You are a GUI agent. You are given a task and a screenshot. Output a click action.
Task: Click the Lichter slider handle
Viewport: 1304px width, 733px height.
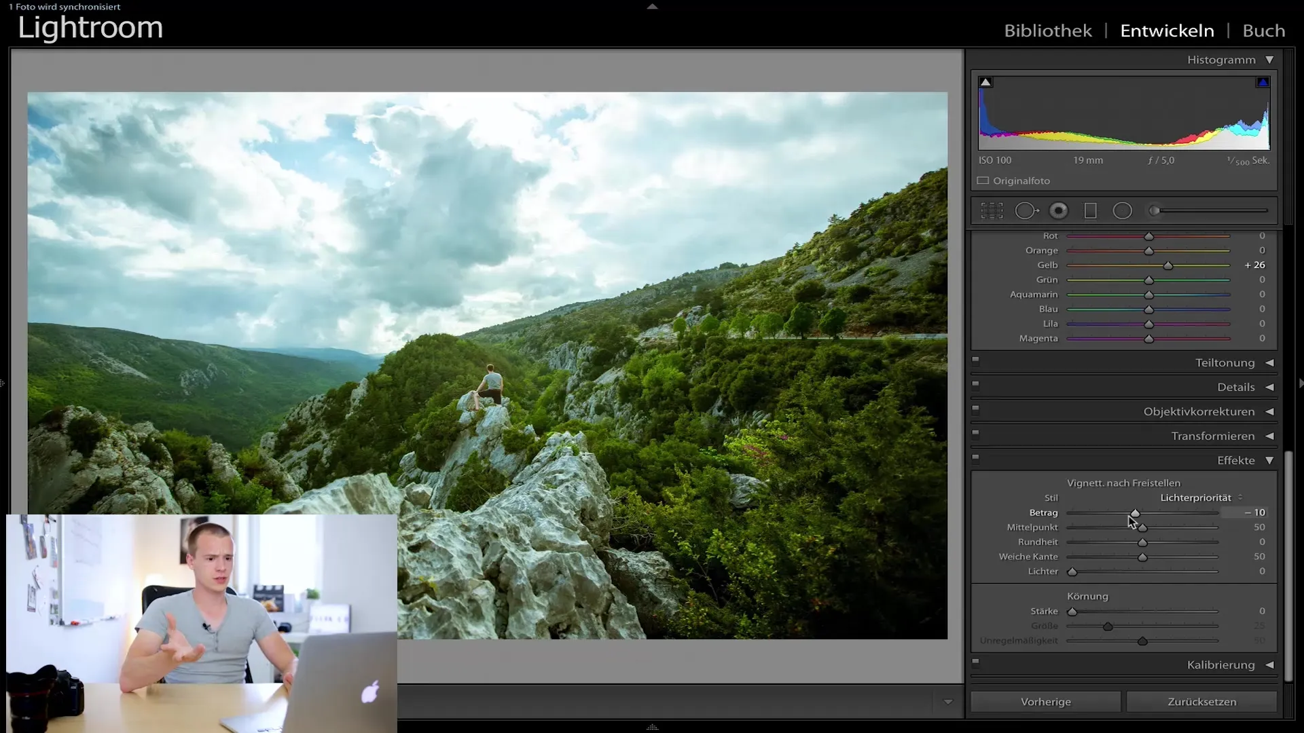[x=1072, y=572]
